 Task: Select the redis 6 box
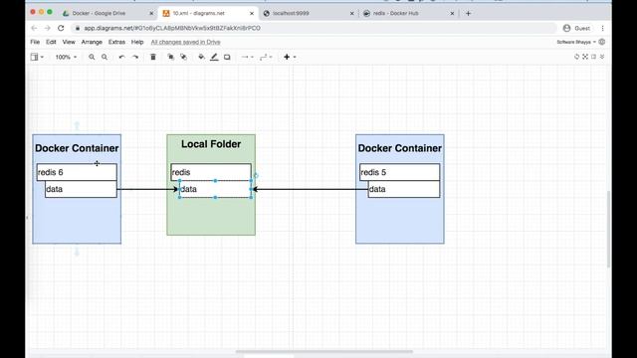pyautogui.click(x=77, y=172)
